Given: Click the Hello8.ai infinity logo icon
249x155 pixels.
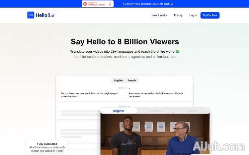Looking at the screenshot, I should coord(31,15).
